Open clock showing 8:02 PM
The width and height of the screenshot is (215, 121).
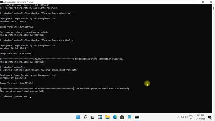(200, 117)
